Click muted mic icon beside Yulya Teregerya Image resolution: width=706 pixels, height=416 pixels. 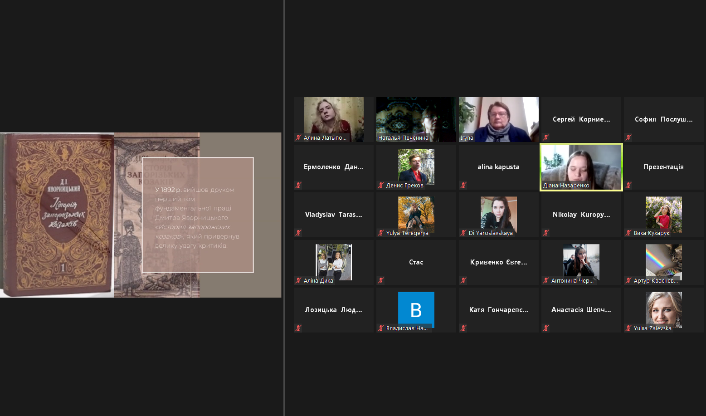(x=381, y=233)
